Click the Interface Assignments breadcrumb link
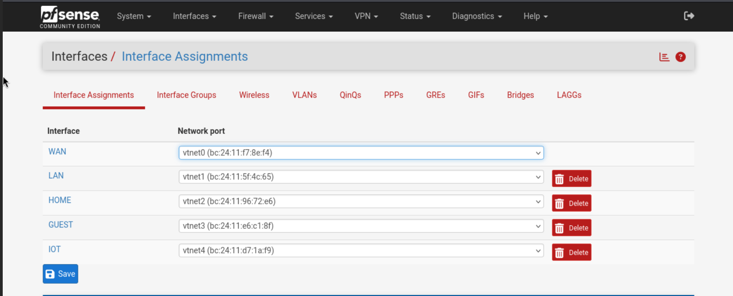 point(185,56)
